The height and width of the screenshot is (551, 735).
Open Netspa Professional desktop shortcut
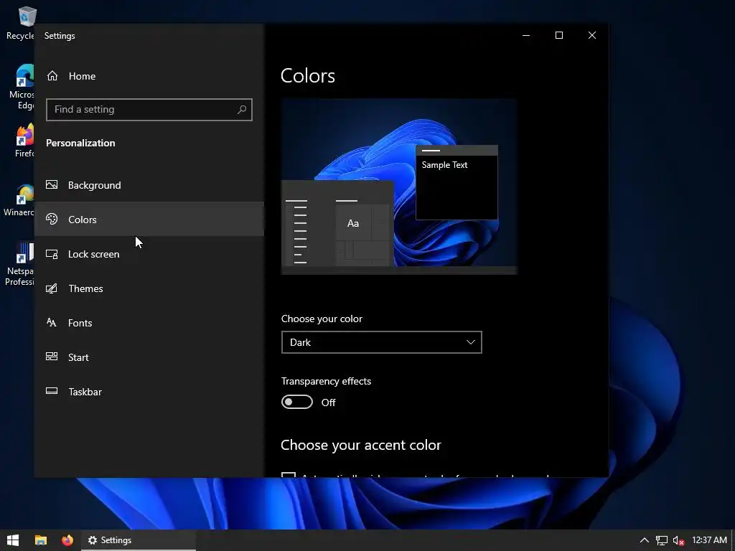tap(19, 263)
